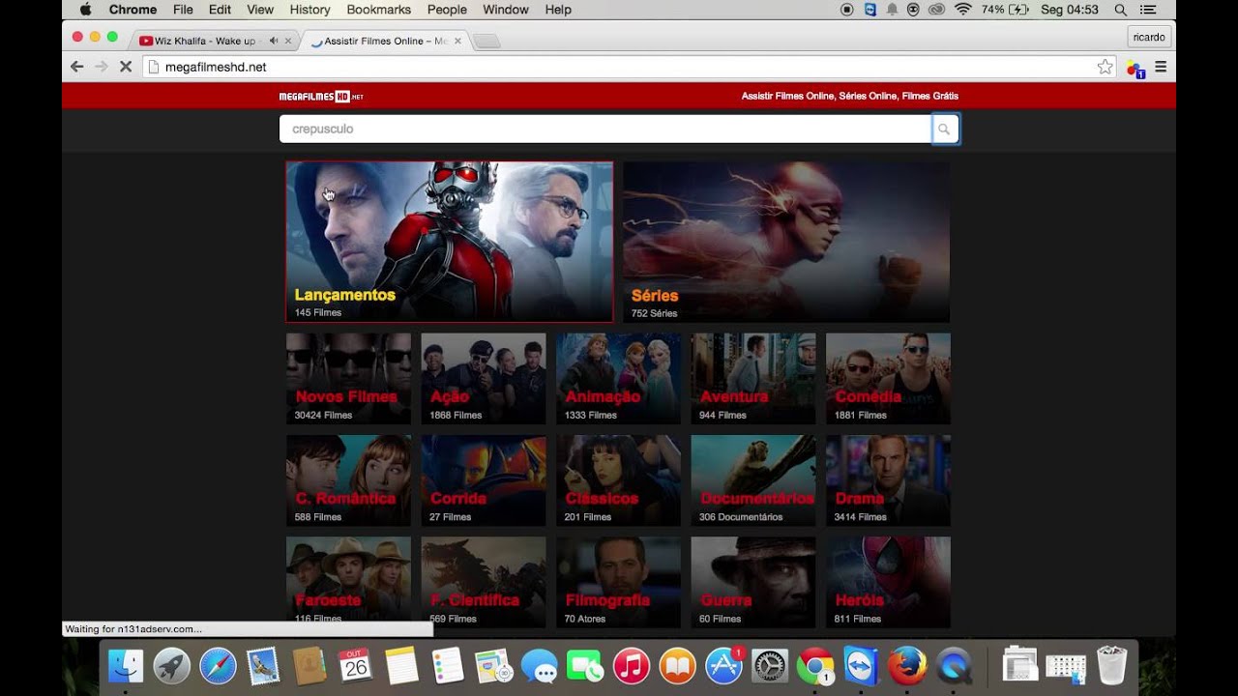1238x696 pixels.
Task: Open the App Store from dock
Action: pos(723,666)
